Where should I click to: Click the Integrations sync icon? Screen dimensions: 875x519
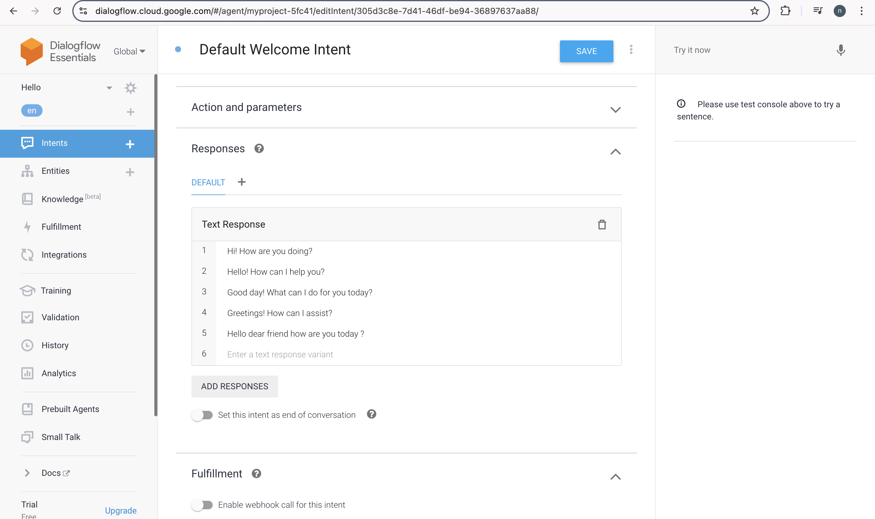[x=27, y=255]
